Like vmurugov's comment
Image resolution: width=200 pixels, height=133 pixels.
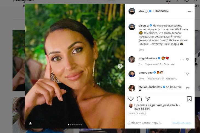[x=187, y=73]
